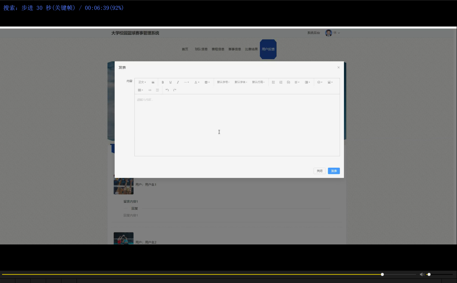Click the text 回复内容1
This screenshot has width=457, height=283.
[131, 215]
